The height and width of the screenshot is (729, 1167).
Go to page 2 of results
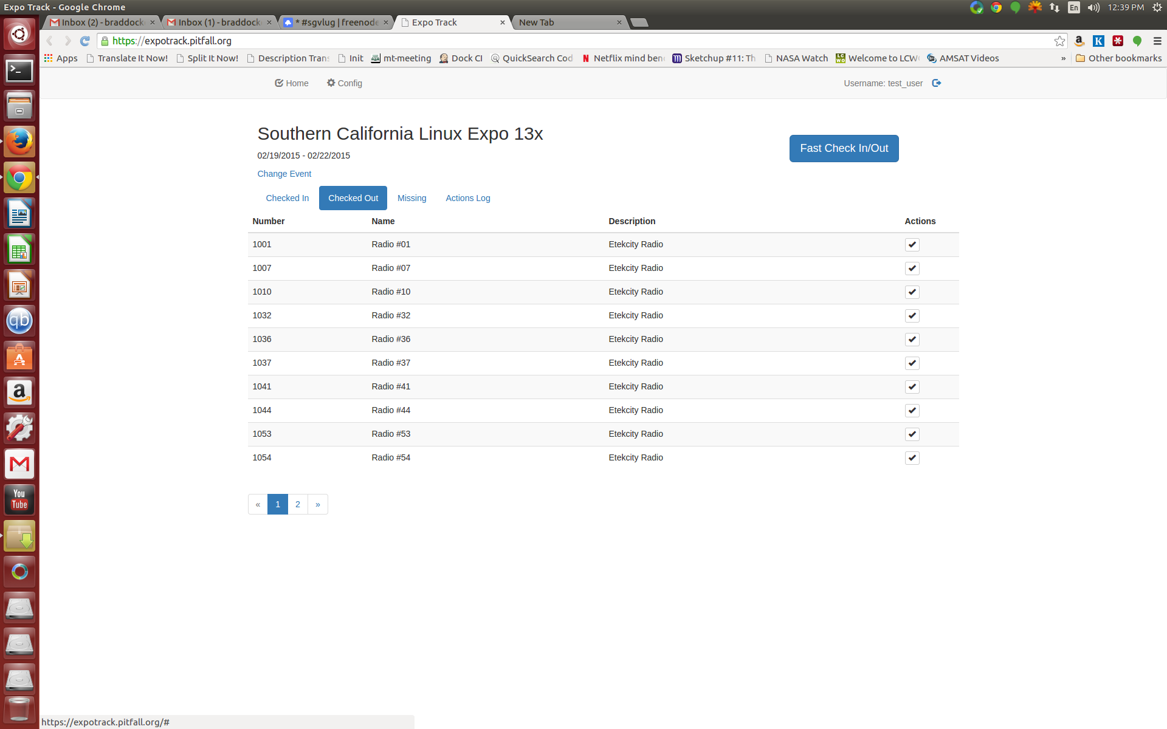coord(298,504)
